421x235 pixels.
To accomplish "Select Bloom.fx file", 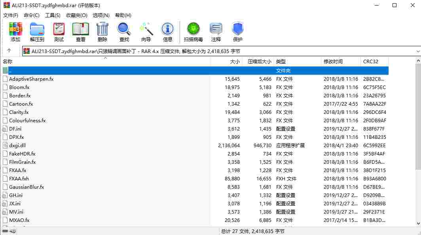I will coord(19,87).
